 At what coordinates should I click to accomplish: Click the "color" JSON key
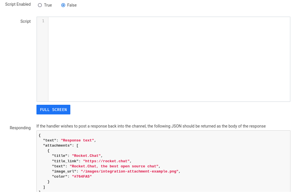[x=60, y=176]
